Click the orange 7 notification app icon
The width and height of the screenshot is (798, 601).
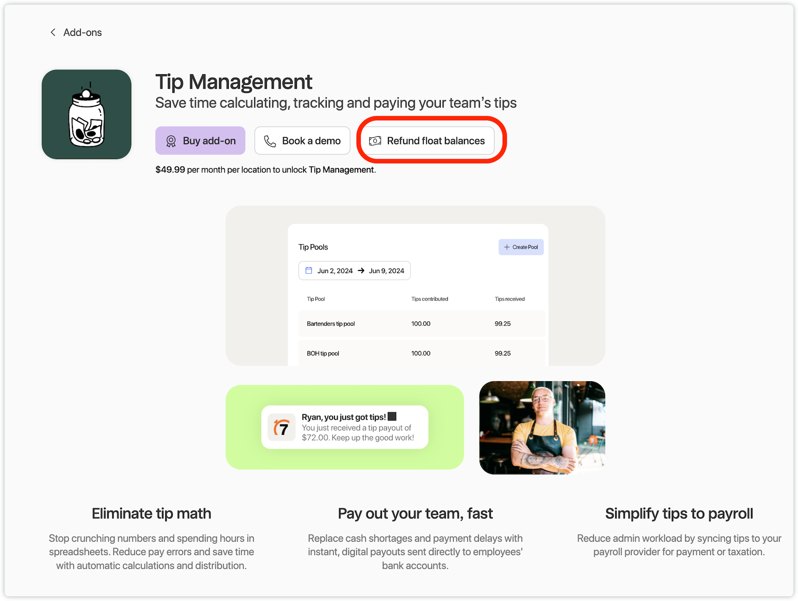[282, 427]
